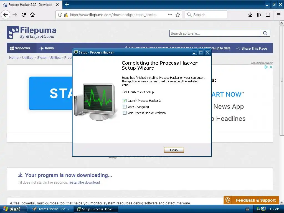Click the Filepuma logo
Viewport: 284px width, 213px height.
32,32
